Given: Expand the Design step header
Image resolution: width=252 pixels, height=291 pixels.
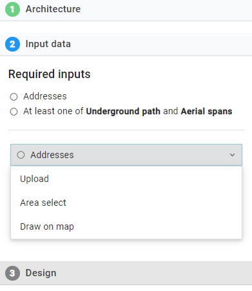Looking at the screenshot, I should tap(126, 273).
